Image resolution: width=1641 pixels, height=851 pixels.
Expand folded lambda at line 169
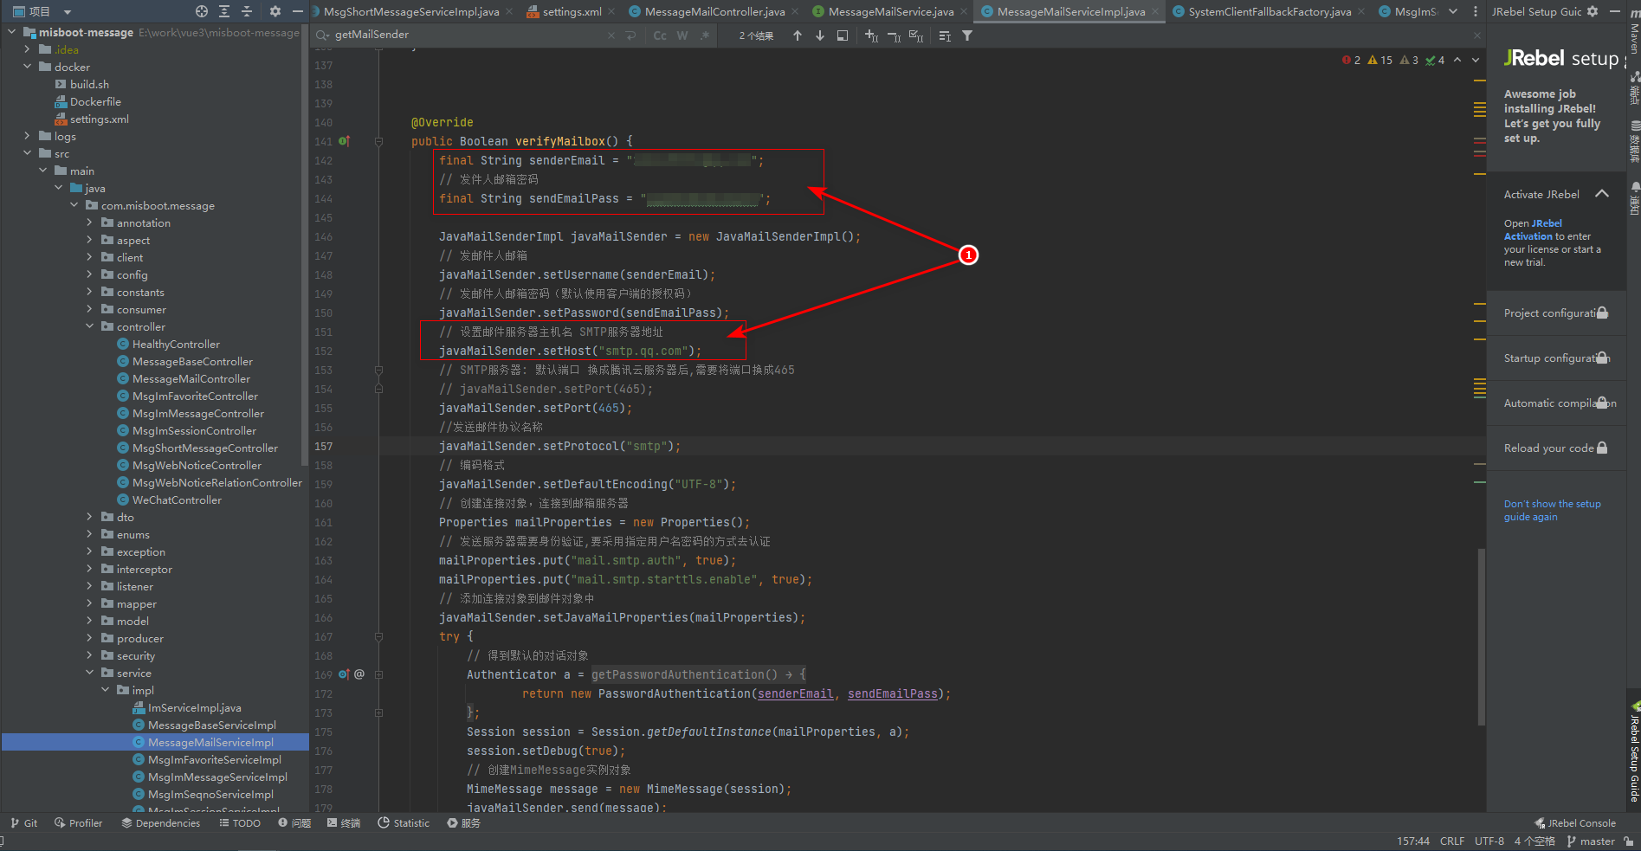pos(378,674)
